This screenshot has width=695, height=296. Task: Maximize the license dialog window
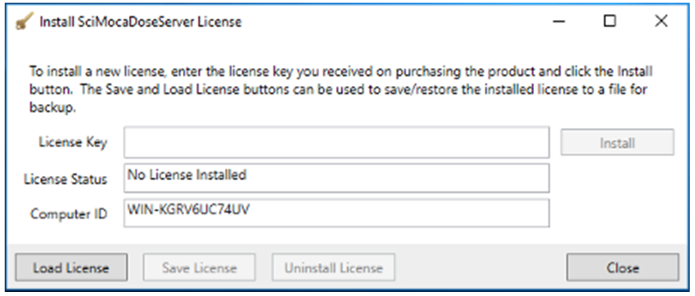pos(610,22)
